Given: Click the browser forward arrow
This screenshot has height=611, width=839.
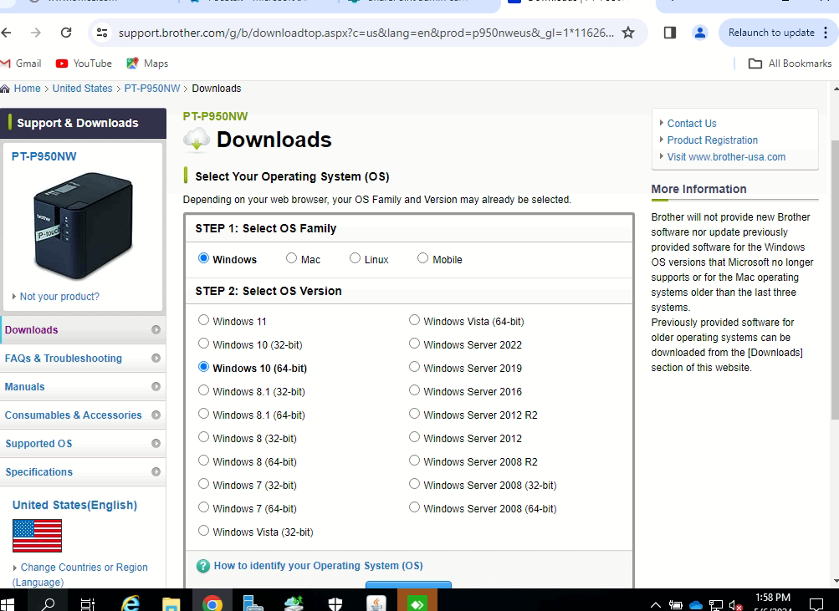Looking at the screenshot, I should point(35,33).
